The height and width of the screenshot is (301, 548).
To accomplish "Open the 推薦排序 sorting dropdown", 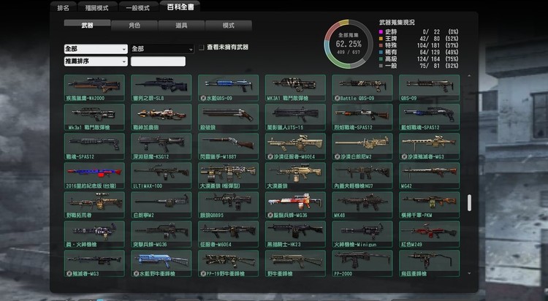I will (x=96, y=61).
